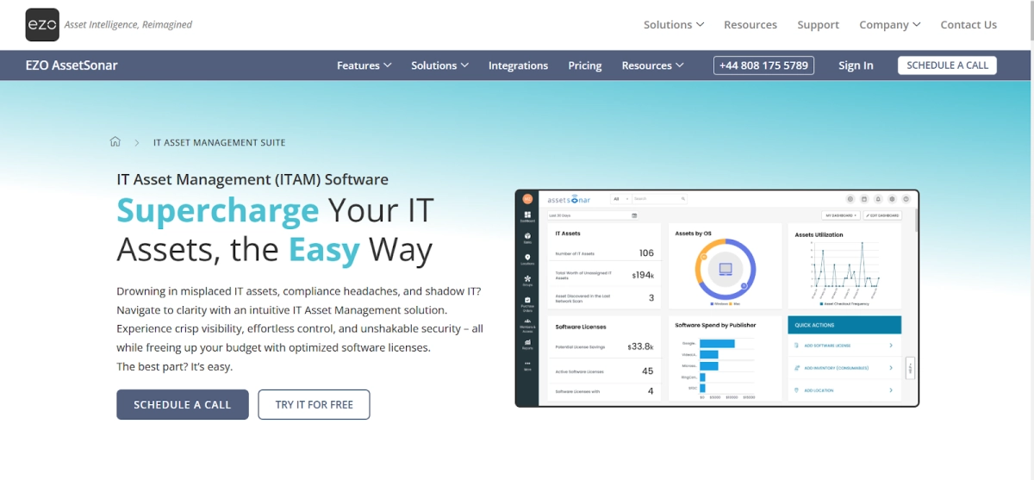Open the Groups icon in preview sidebar

(527, 280)
